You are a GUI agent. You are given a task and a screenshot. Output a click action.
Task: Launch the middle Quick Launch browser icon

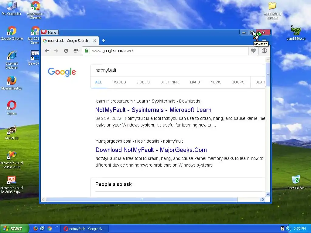click(43, 228)
